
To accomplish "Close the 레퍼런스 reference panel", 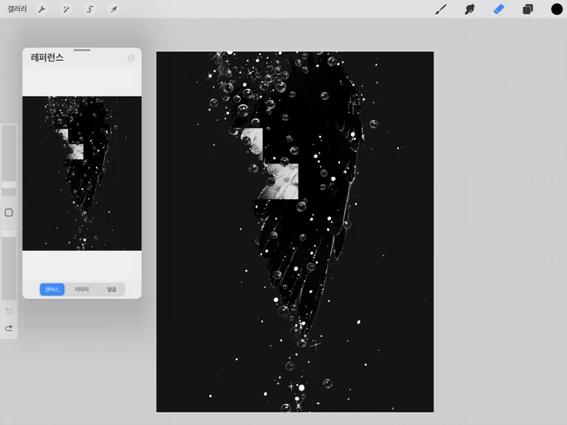I will [x=131, y=57].
